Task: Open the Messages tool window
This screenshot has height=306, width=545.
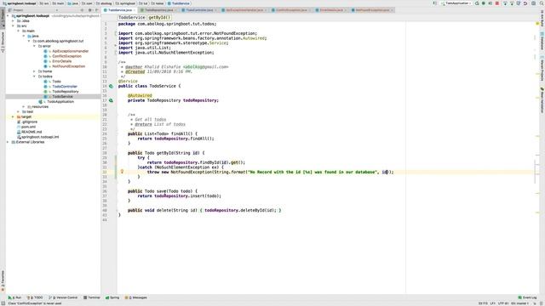Action: tap(136, 297)
